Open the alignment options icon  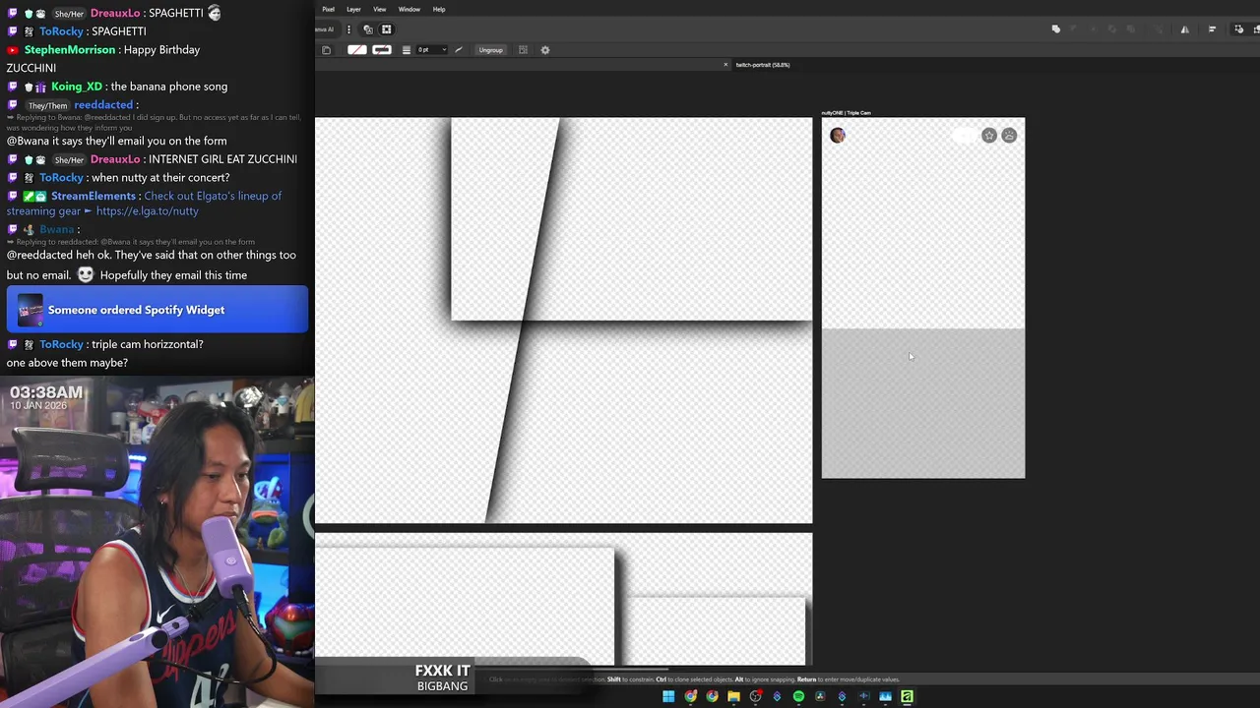[x=1212, y=29]
